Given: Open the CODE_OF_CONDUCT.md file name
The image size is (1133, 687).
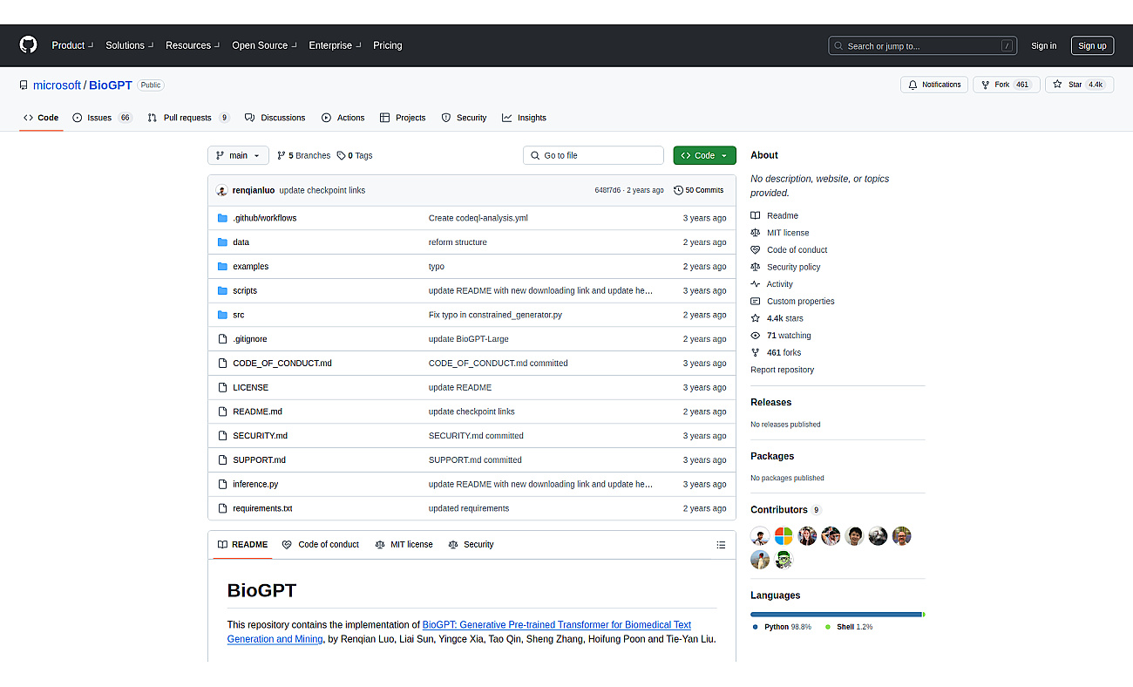Looking at the screenshot, I should (282, 364).
